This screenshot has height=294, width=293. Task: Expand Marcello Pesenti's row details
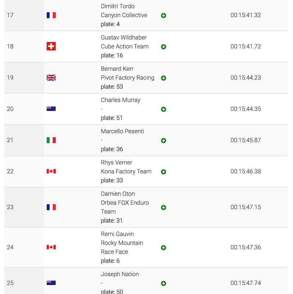163,140
